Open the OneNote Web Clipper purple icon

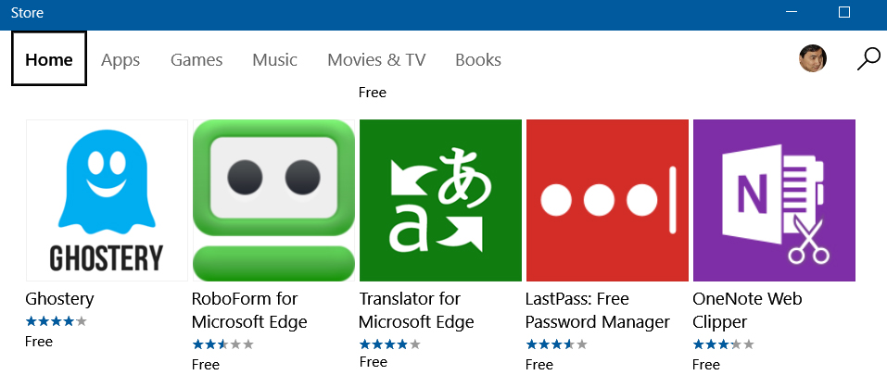[774, 200]
